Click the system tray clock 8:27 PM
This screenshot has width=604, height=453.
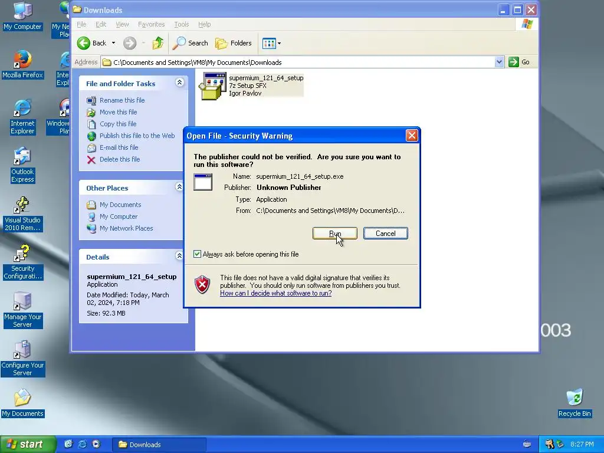pyautogui.click(x=582, y=445)
